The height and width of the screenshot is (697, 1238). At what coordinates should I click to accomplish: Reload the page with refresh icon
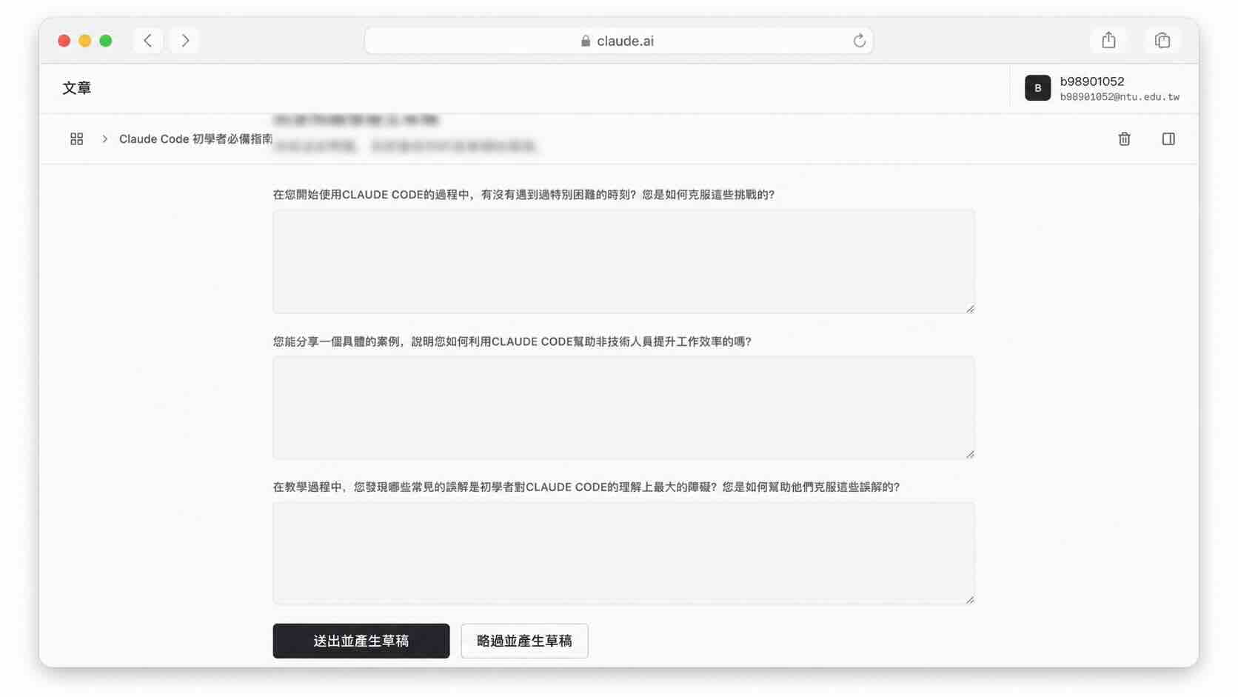(859, 41)
